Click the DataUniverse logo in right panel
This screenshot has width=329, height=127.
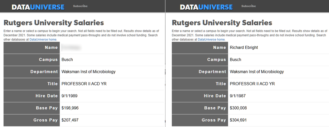pyautogui.click(x=206, y=7)
